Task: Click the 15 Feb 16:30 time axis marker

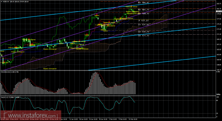Action: click(x=133, y=119)
